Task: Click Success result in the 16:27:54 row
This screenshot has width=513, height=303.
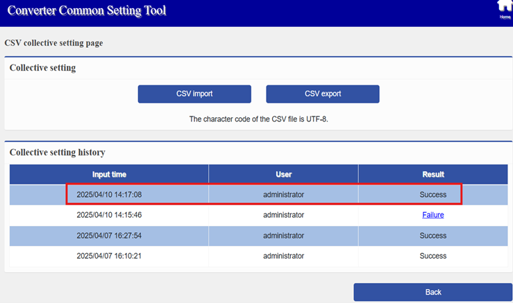Action: [432, 236]
